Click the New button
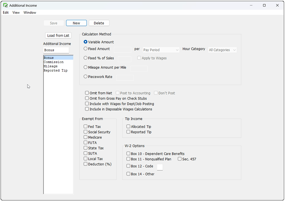The height and width of the screenshot is (201, 285). (x=76, y=23)
